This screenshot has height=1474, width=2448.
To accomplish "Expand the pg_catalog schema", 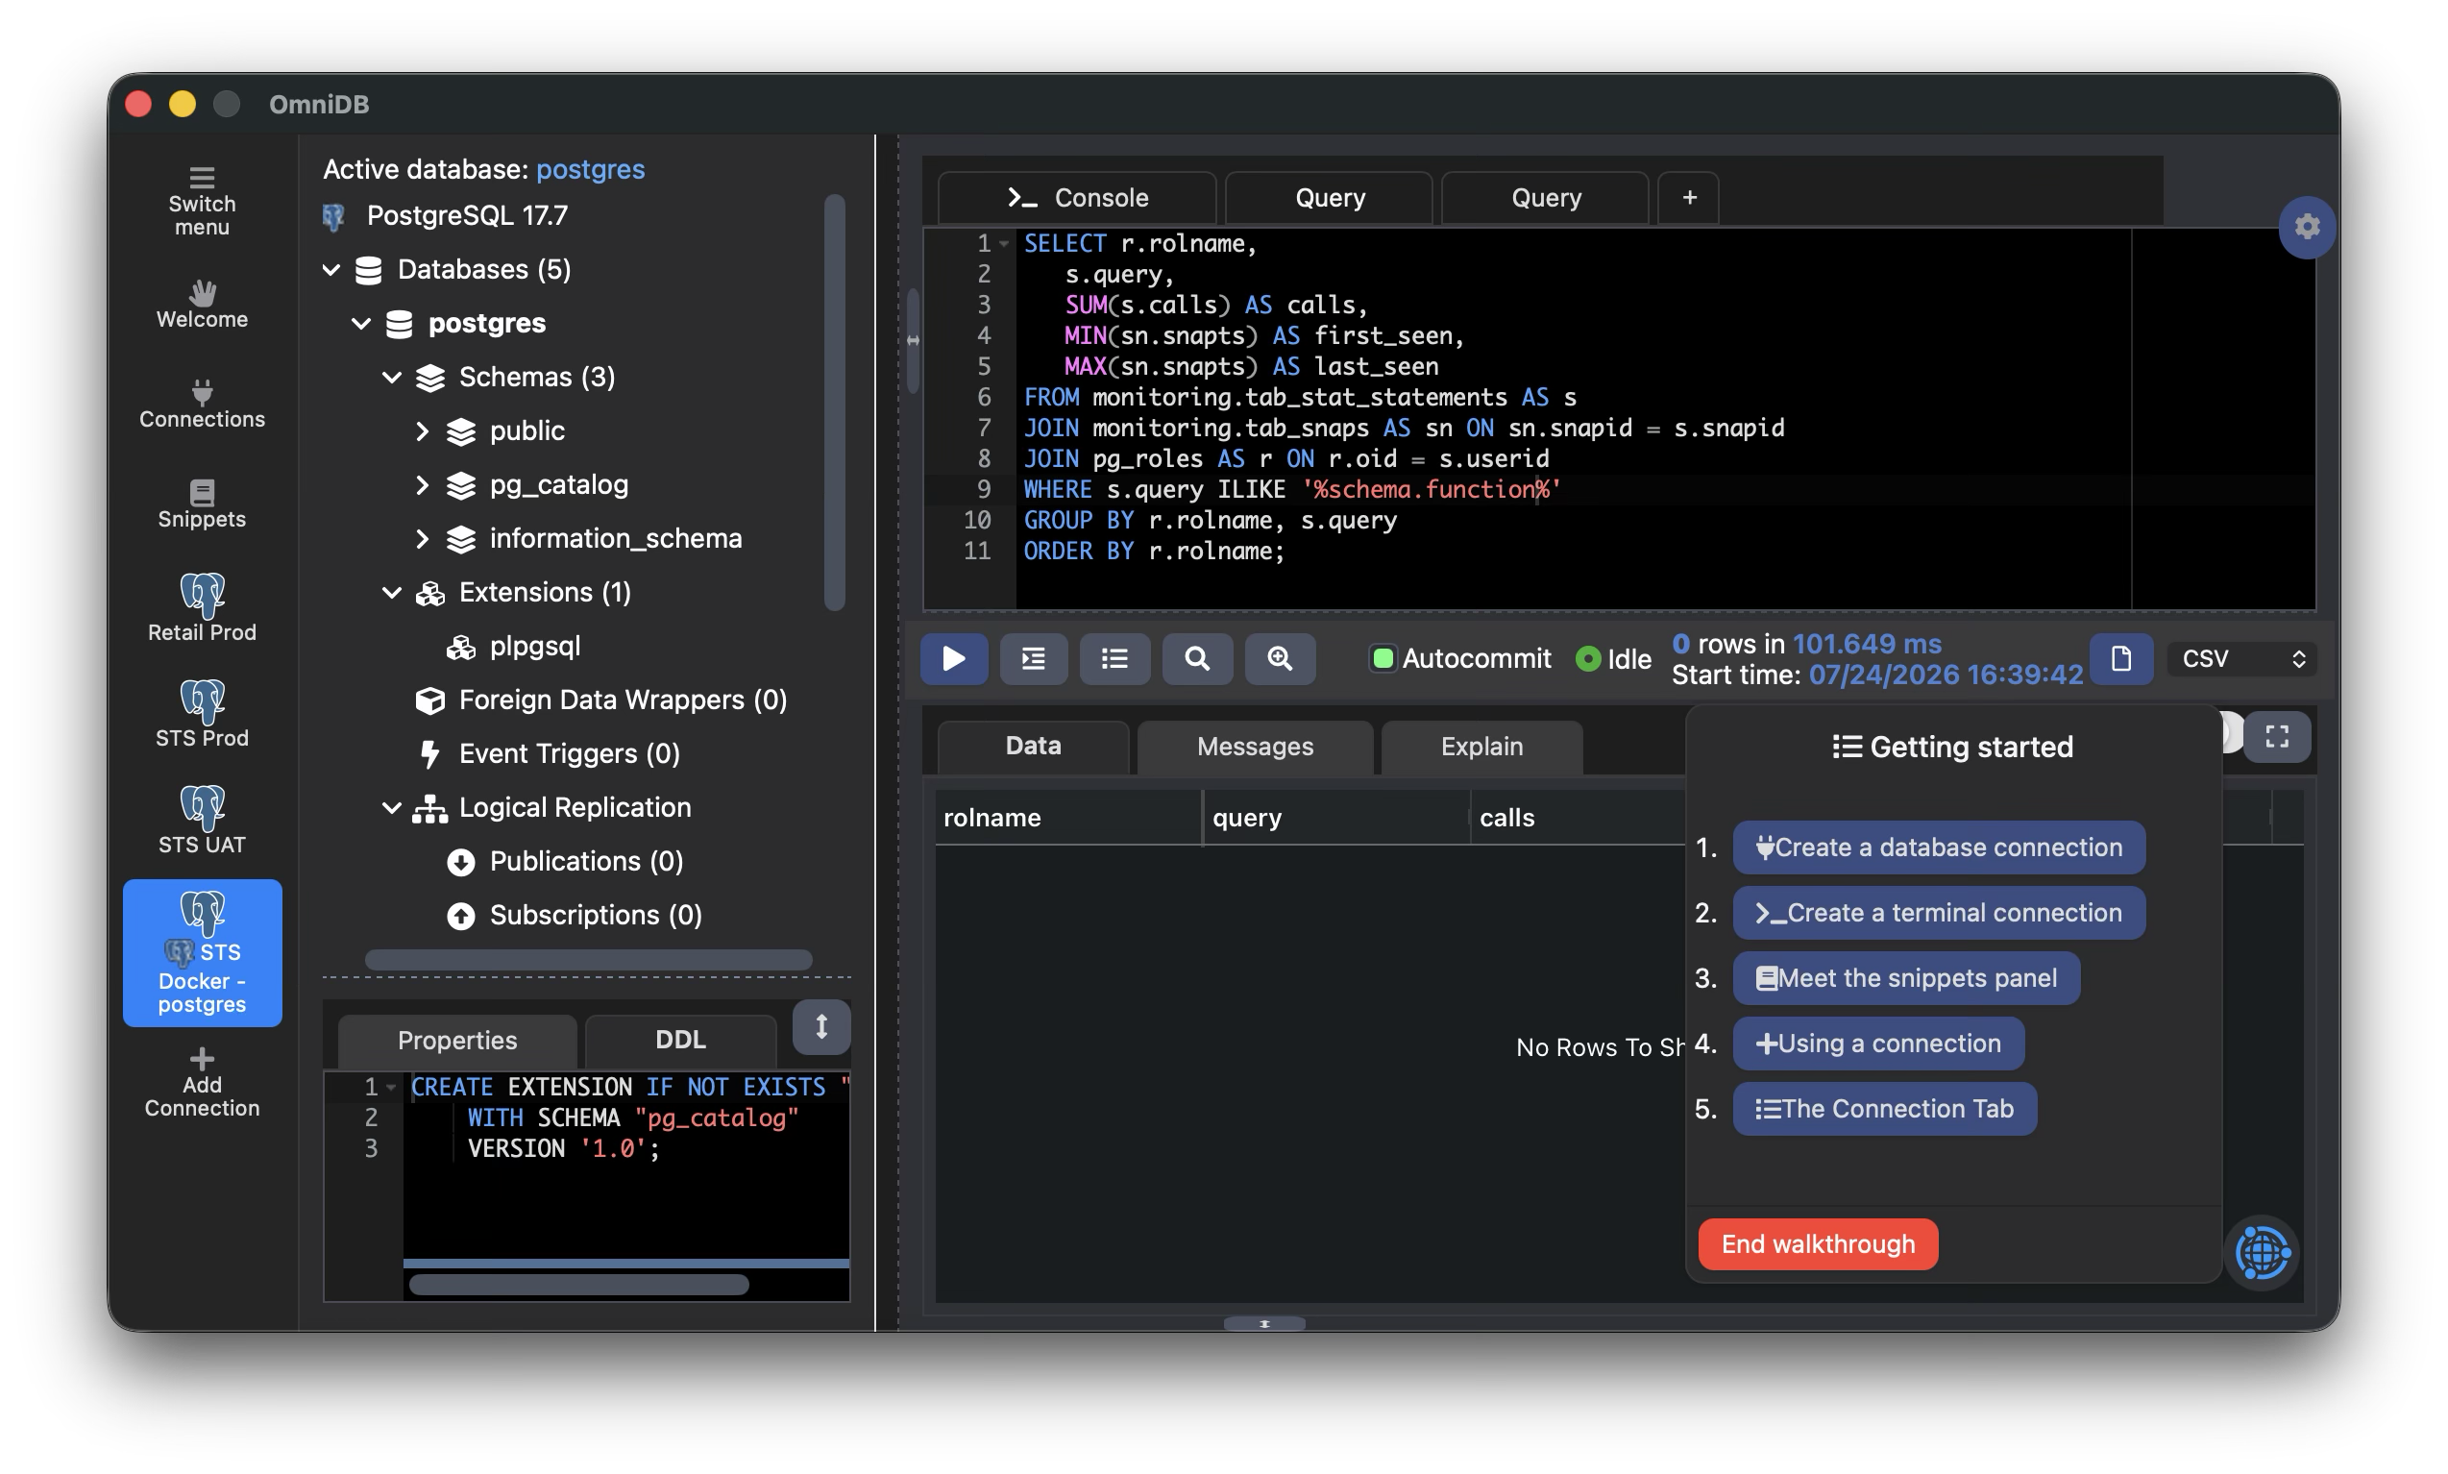I will pos(422,483).
